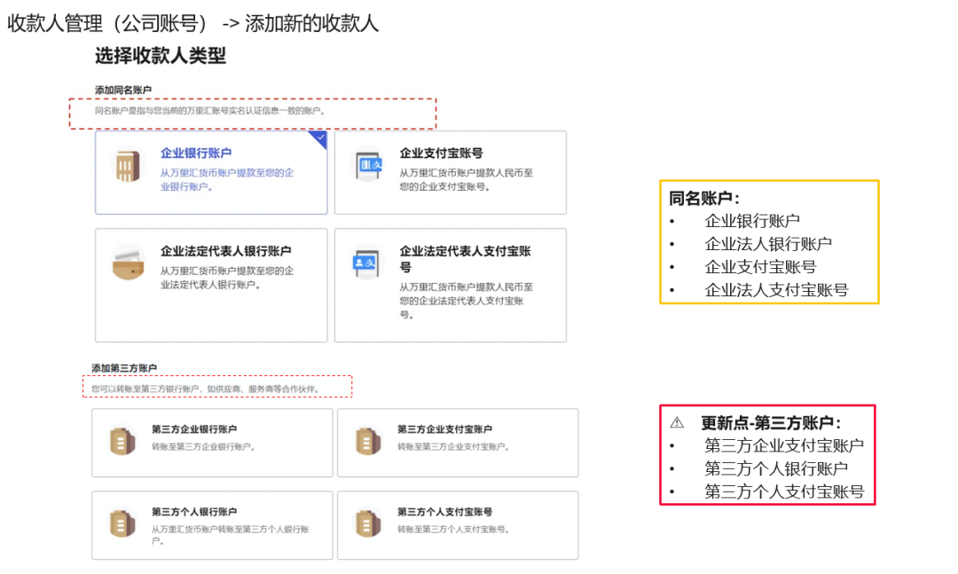
Task: Click description 提款人民币至您的企业法定代表人支付宝账号
Action: pyautogui.click(x=467, y=301)
